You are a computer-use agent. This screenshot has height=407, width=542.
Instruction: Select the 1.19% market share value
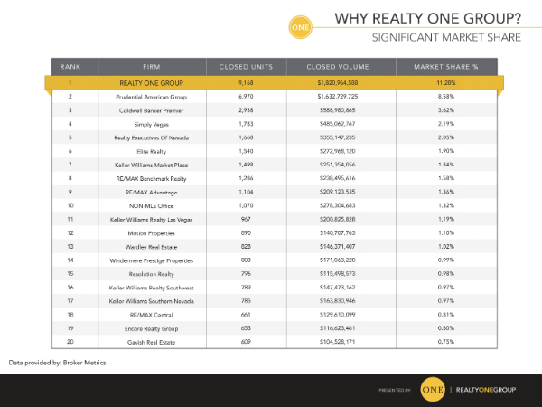pos(446,219)
